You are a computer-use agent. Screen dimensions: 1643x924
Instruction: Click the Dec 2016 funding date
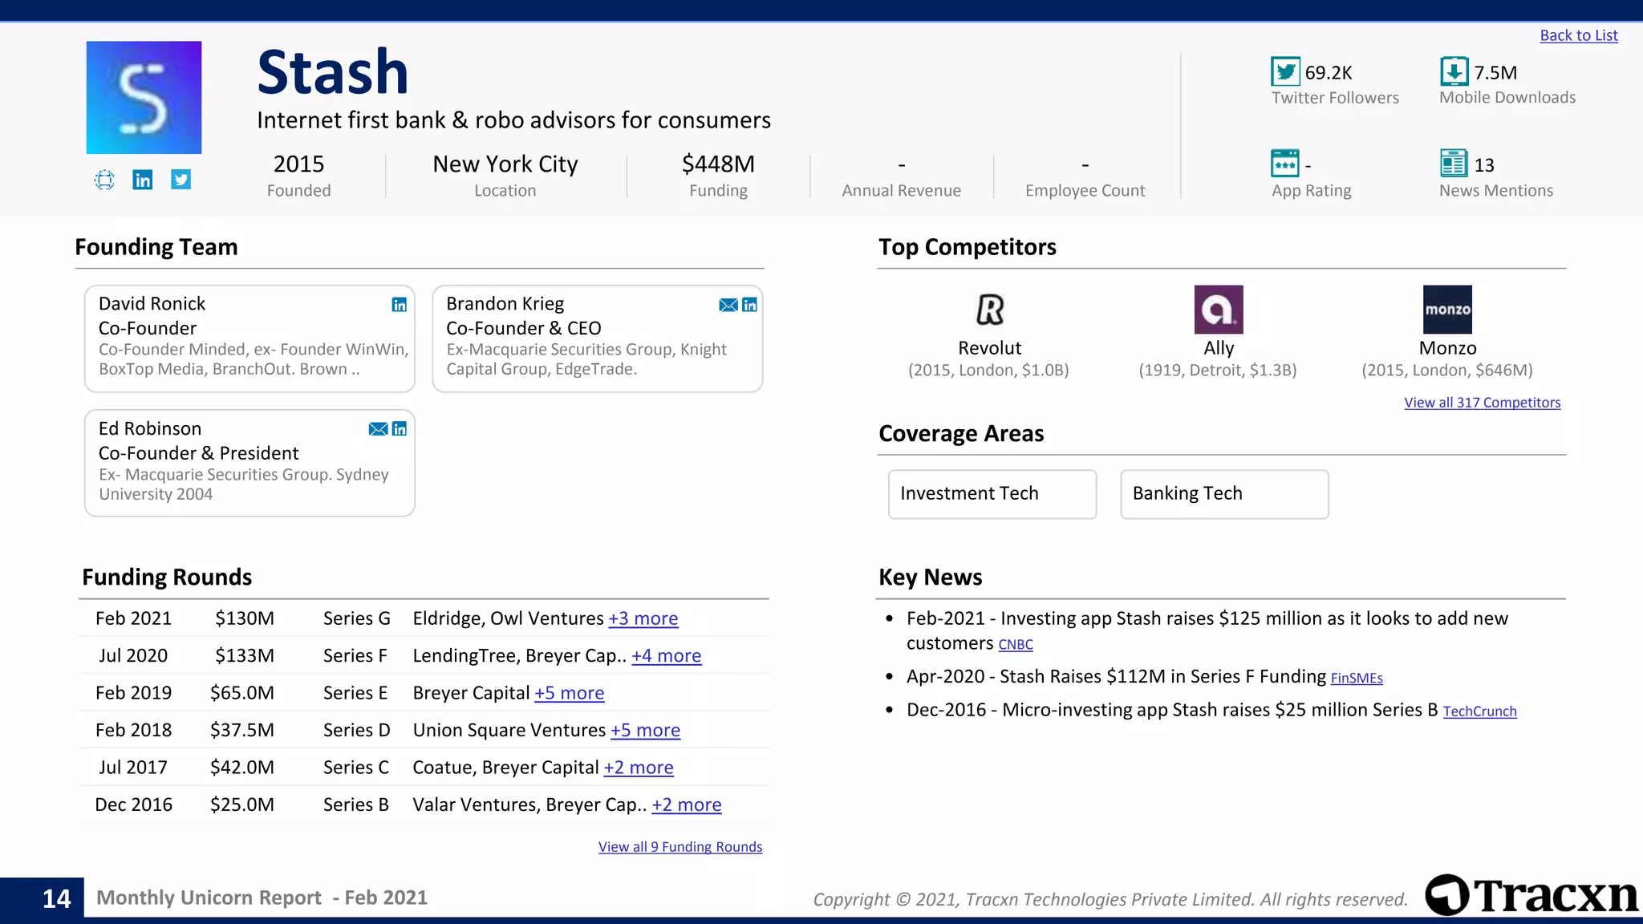[133, 805]
